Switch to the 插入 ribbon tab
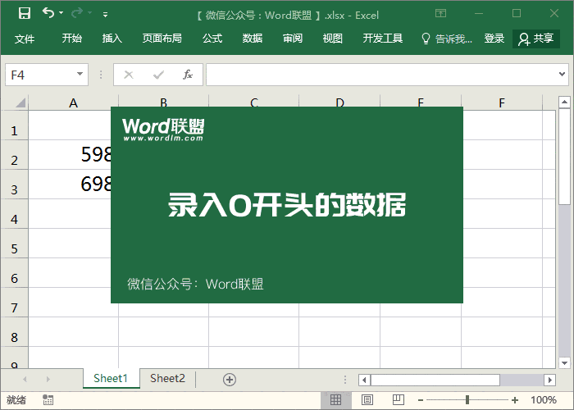This screenshot has height=410, width=574. coord(112,38)
